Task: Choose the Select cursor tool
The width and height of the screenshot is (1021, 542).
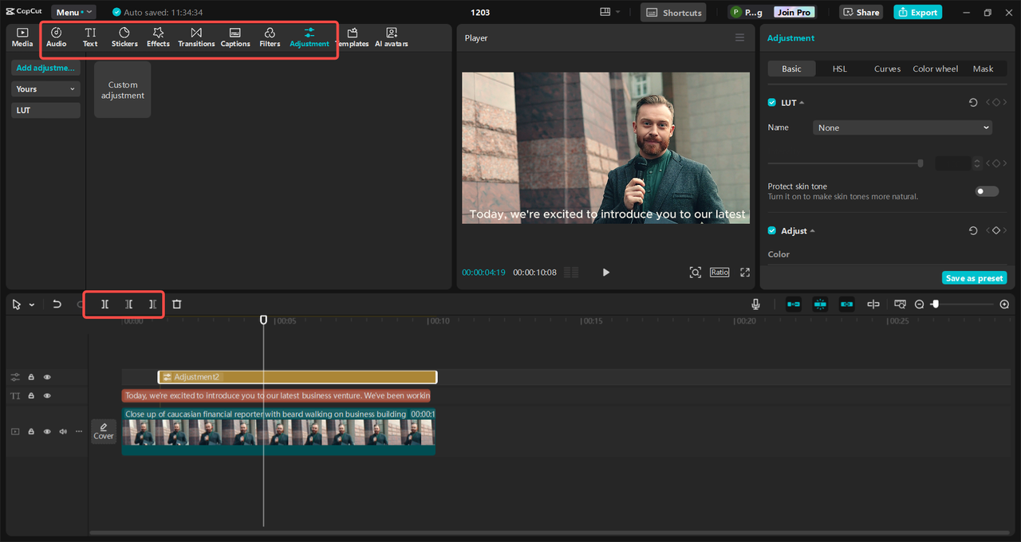Action: coord(17,304)
